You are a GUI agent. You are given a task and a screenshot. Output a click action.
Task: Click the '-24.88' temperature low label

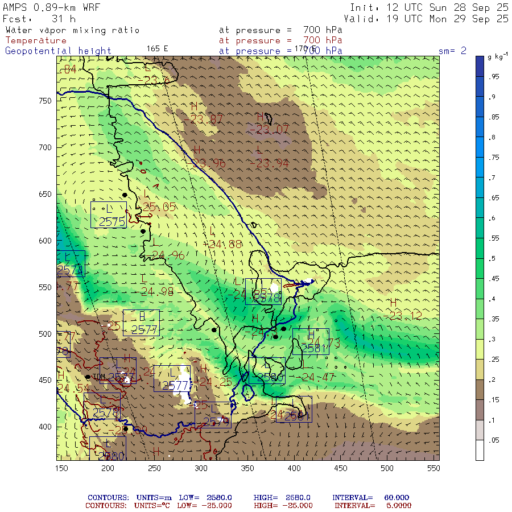coord(222,244)
